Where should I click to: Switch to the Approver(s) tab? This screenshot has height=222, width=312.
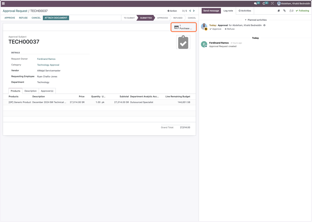point(47,91)
